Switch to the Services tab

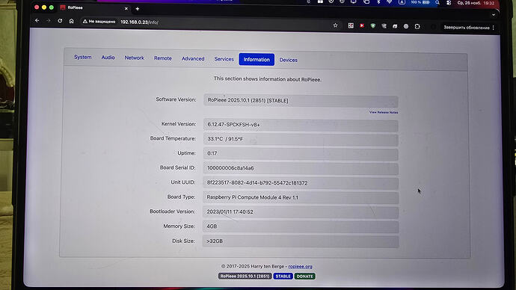point(224,59)
